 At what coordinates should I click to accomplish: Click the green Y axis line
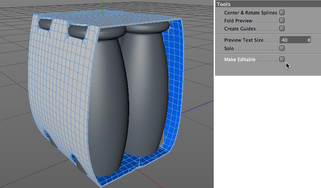click(103, 7)
